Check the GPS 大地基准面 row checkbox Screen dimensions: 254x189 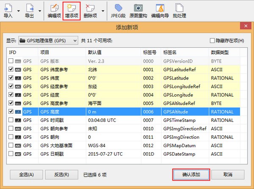point(11,145)
